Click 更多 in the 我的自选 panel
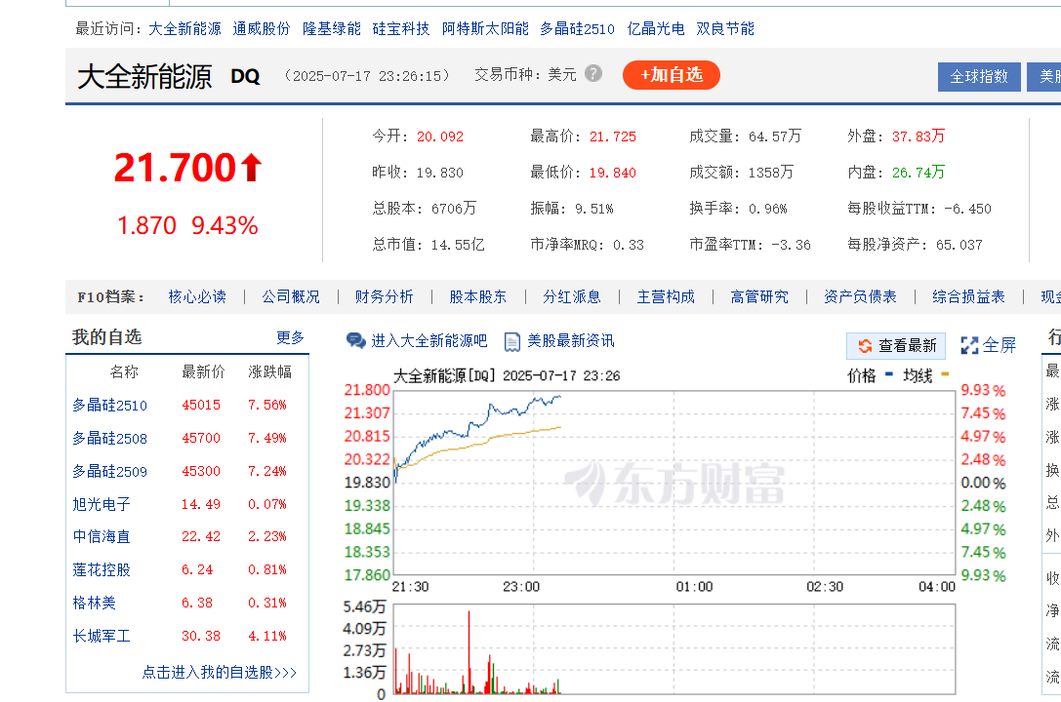1061x702 pixels. click(290, 337)
